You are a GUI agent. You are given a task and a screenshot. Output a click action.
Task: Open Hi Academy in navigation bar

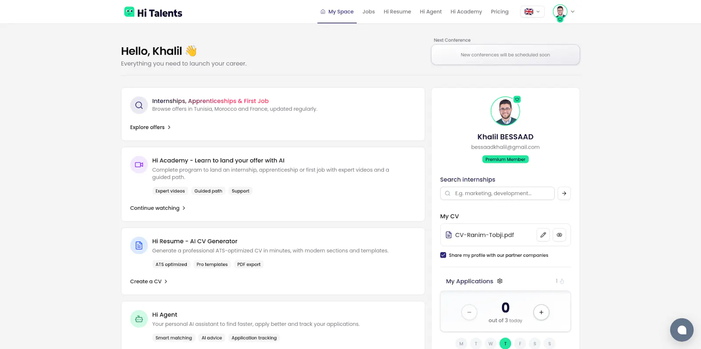[x=466, y=12]
